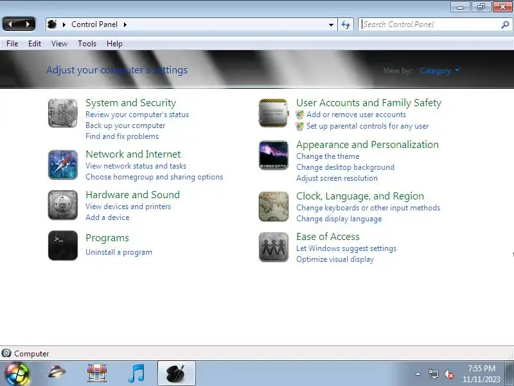Click Add a device link
514x386 pixels.
tap(107, 217)
